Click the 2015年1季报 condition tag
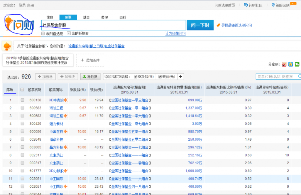The height and width of the screenshot is (195, 301). (38, 61)
